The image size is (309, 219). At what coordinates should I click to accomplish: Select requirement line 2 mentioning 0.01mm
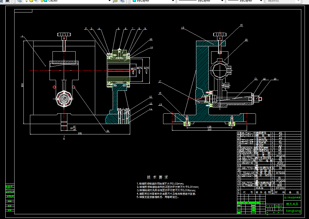coord(168,187)
